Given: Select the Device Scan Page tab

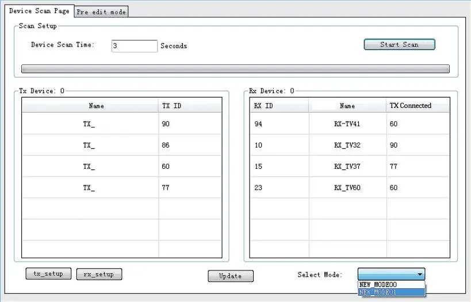Looking at the screenshot, I should click(x=39, y=11).
